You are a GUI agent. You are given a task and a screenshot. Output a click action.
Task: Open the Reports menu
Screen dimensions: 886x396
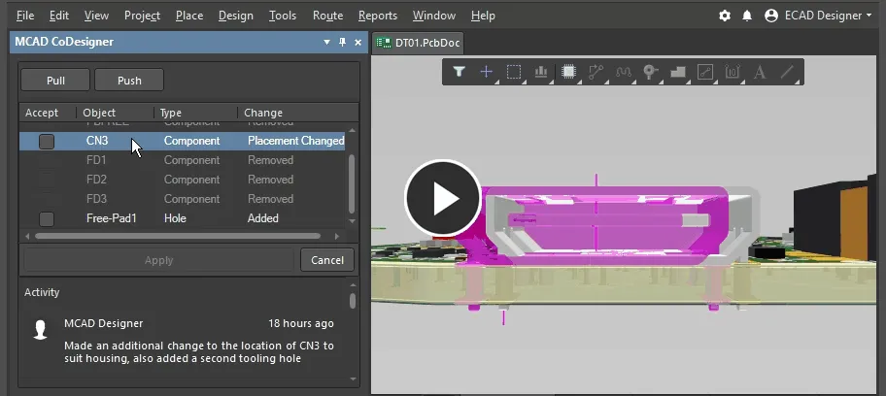pyautogui.click(x=378, y=16)
